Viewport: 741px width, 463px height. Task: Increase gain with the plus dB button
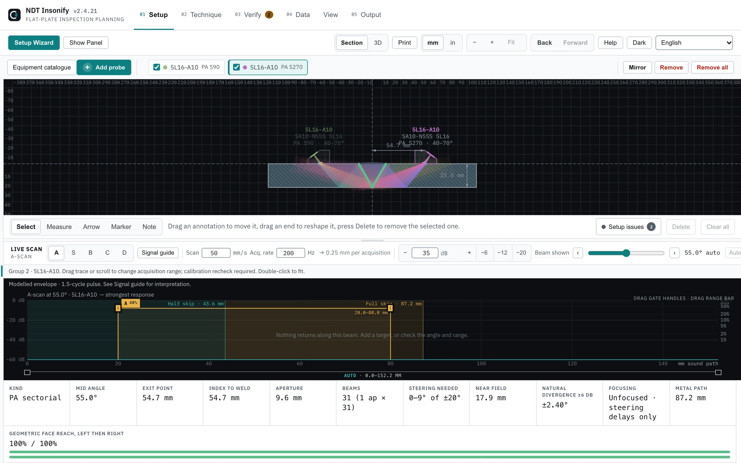(x=469, y=253)
